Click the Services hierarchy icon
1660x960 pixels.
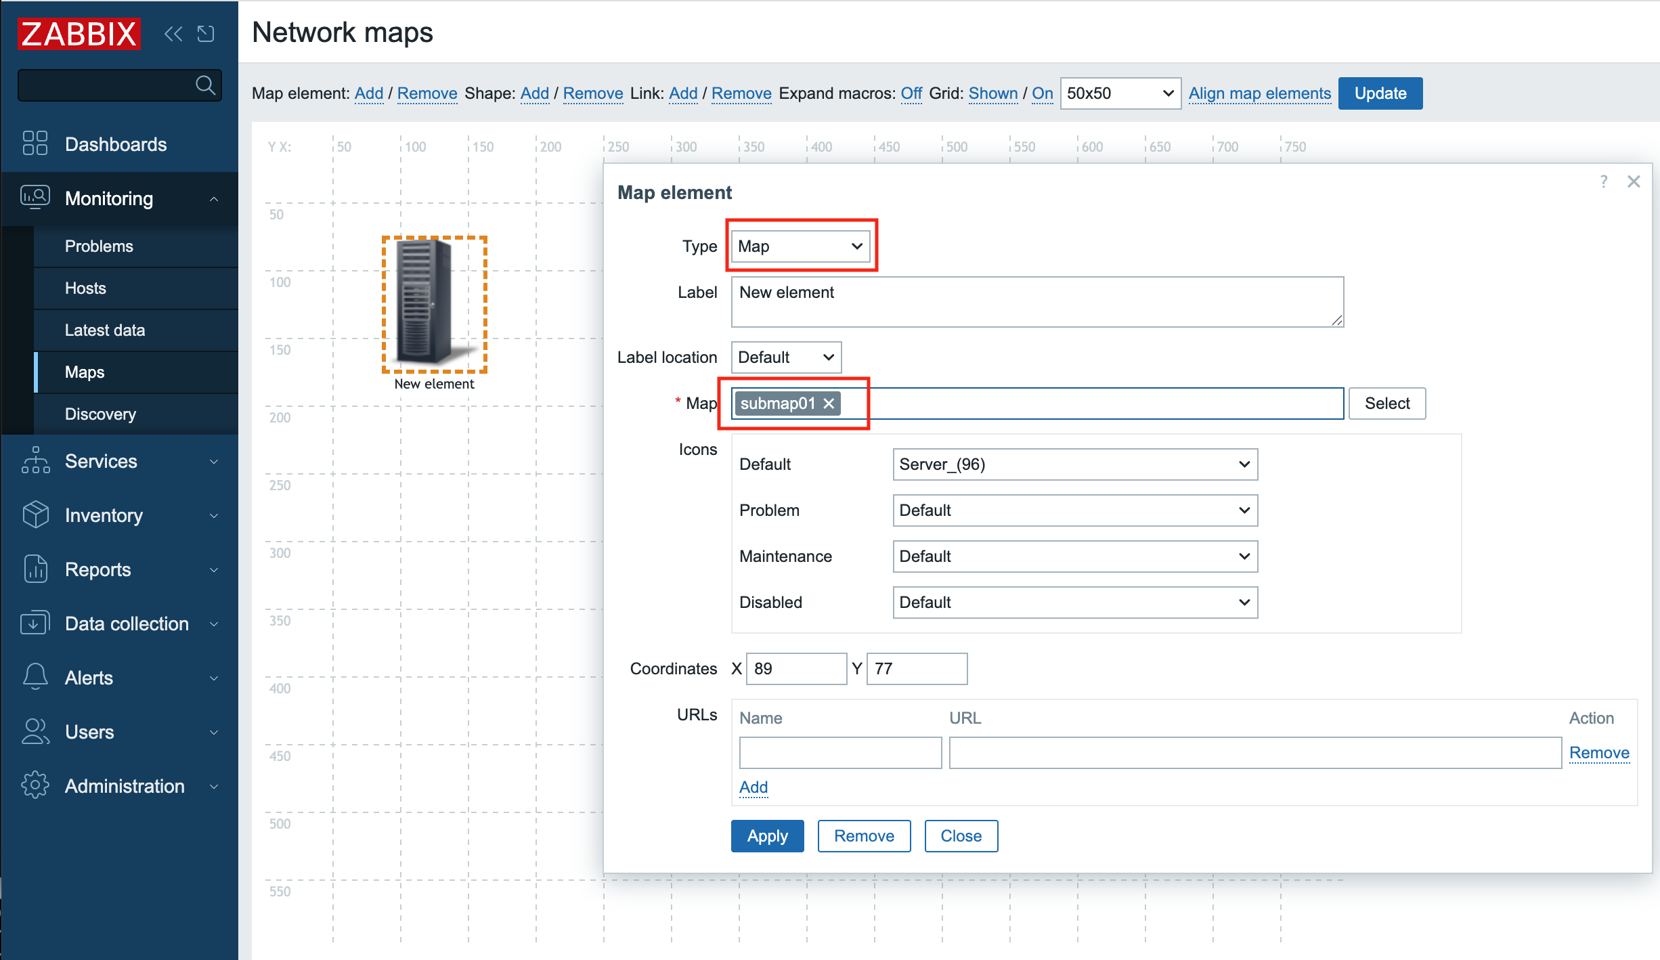[x=35, y=460]
